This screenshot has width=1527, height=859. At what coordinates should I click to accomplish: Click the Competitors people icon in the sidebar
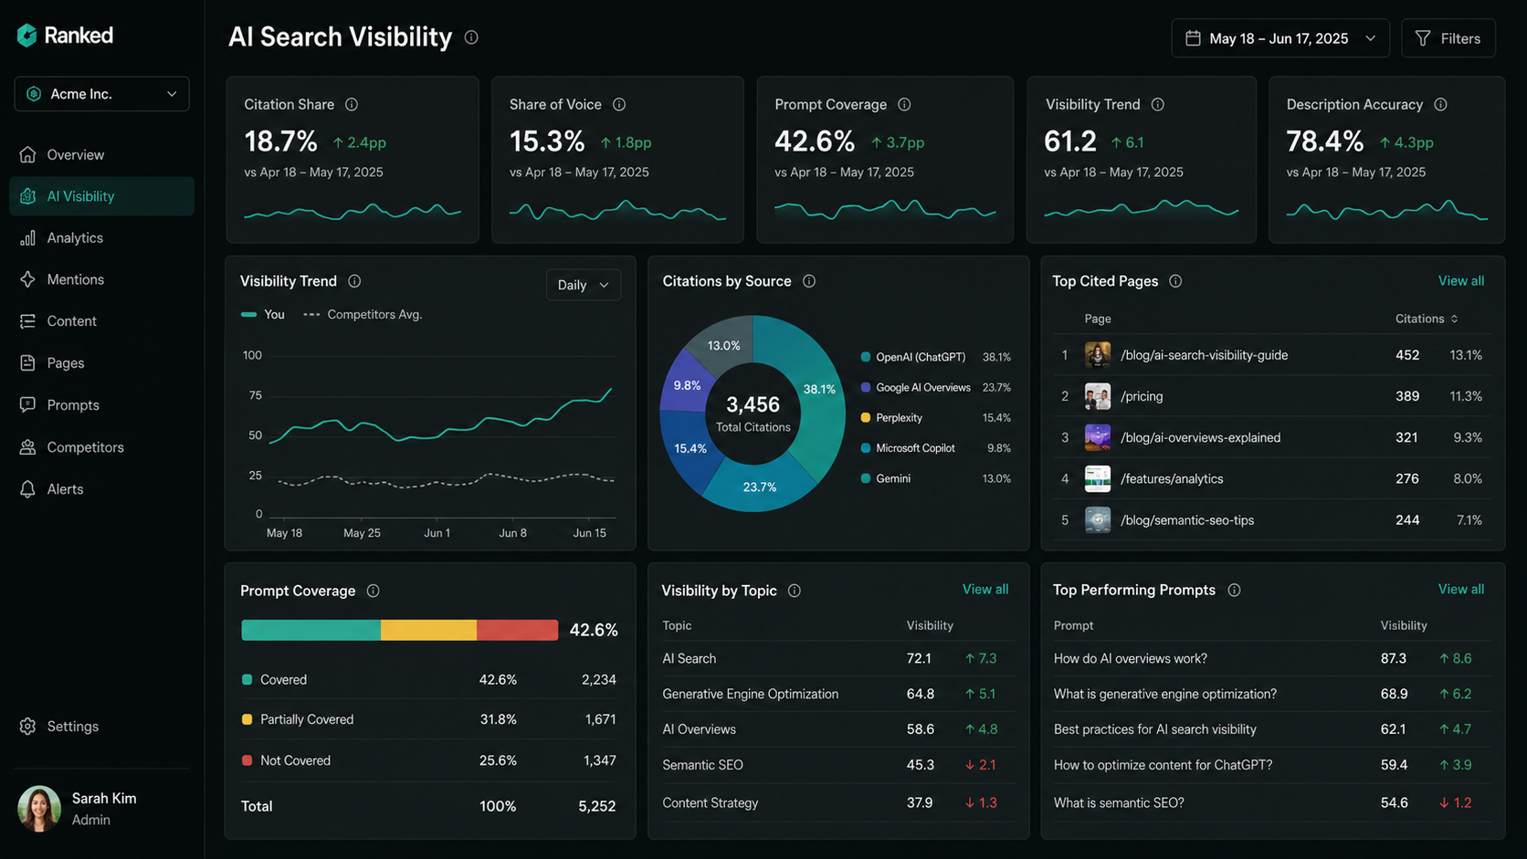coord(28,447)
